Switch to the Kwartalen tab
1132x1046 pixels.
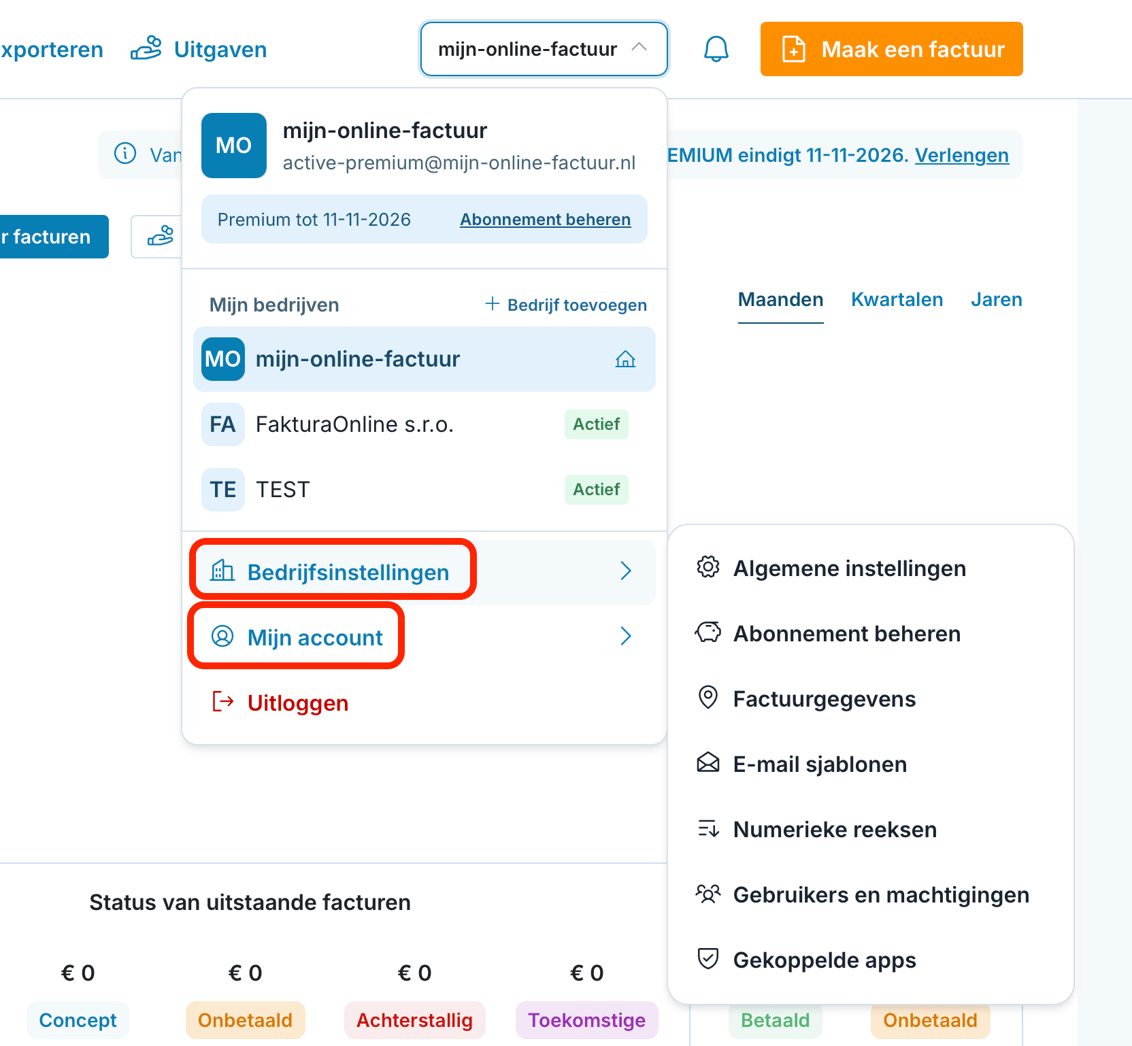coord(897,300)
